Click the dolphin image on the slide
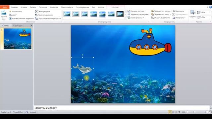Screen dimensions: 212x119 click(82, 69)
